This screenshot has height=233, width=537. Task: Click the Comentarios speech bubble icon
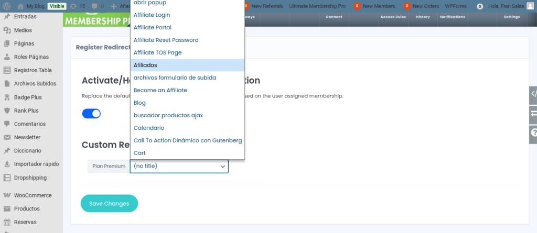click(7, 124)
